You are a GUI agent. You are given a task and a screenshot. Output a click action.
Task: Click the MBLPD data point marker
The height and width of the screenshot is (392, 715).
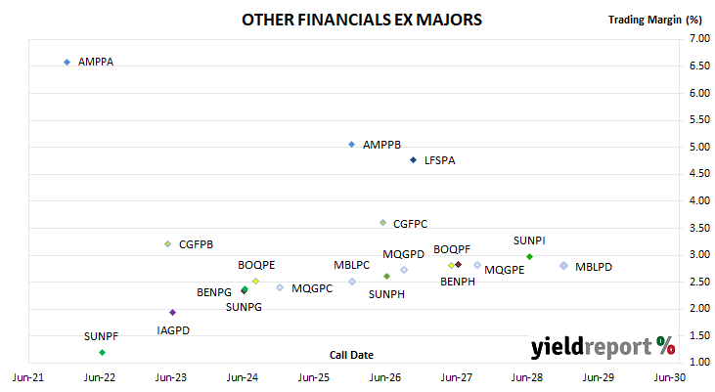click(564, 266)
